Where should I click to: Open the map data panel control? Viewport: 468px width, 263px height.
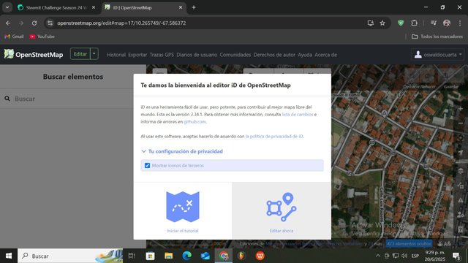[x=461, y=186]
